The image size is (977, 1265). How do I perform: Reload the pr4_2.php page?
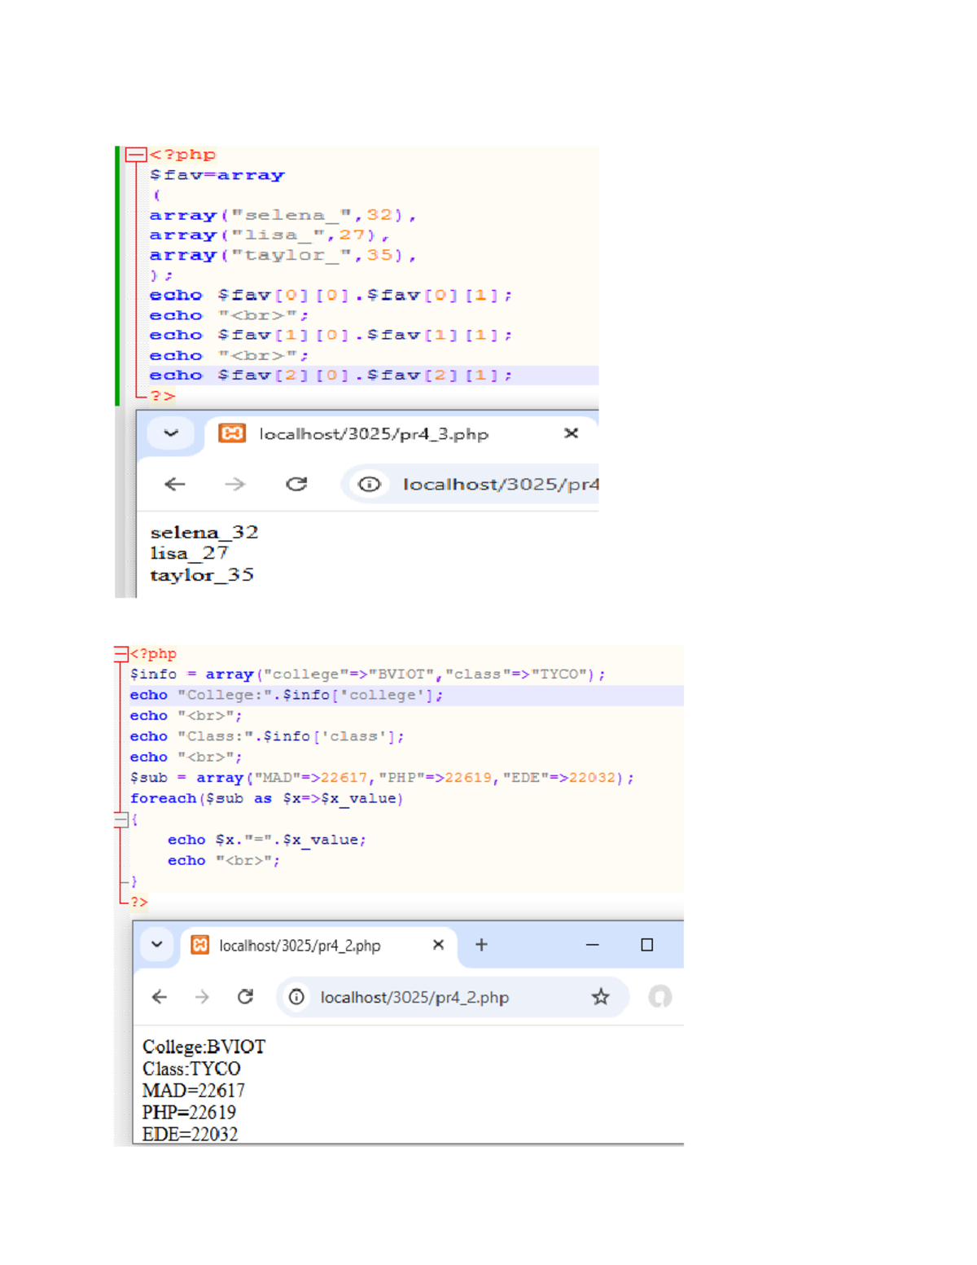click(246, 997)
